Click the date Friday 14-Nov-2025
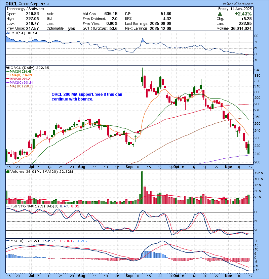This screenshot has width=269, height=279. [235, 9]
